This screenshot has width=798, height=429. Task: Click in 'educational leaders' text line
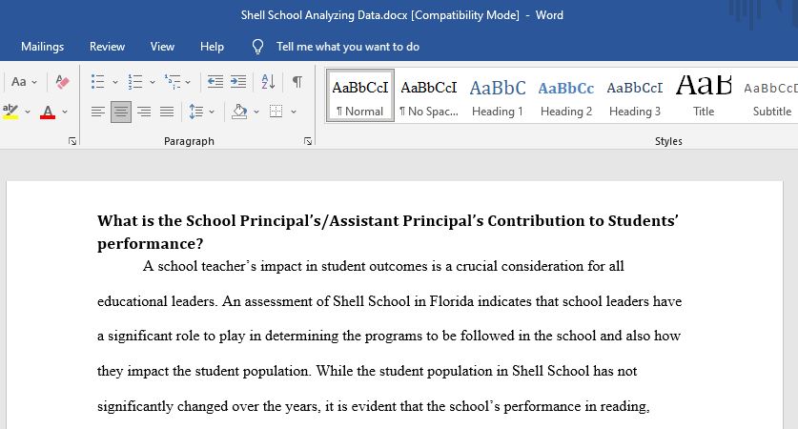point(389,301)
